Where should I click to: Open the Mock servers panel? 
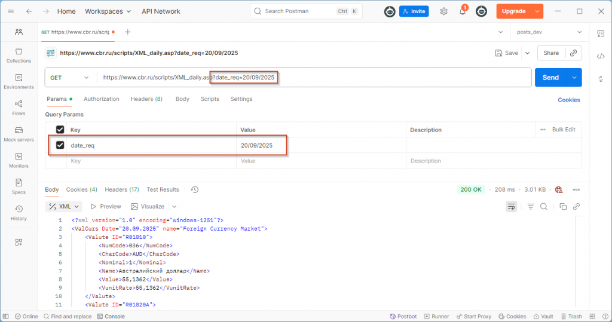click(x=19, y=134)
